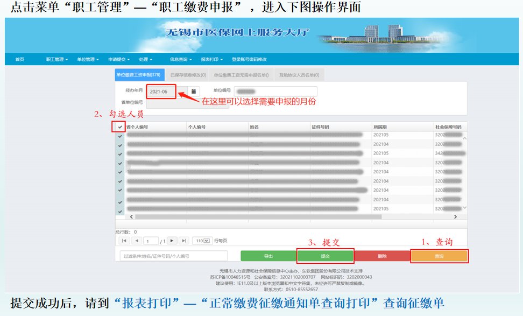523x316 pixels.
Task: Uncheck the last visible employee row checkbox
Action: [x=120, y=208]
